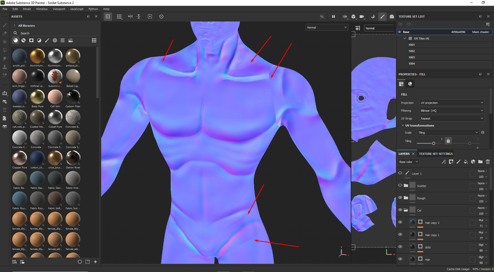Switch to Texture Set Settings tab
Viewport: 494px width, 272px height.
tap(436, 154)
